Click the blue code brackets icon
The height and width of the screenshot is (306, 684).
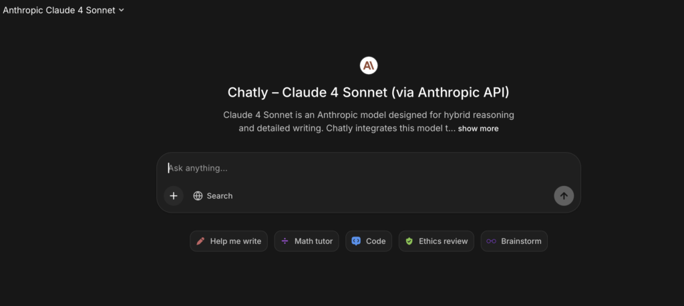(356, 241)
